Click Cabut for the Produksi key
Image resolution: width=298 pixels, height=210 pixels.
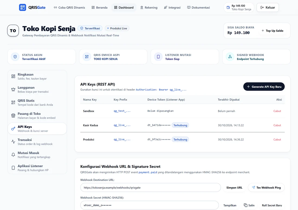tap(277, 139)
